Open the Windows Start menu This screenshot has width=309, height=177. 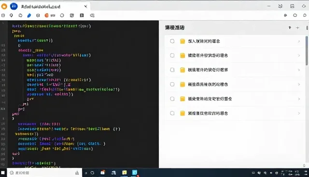pyautogui.click(x=3, y=173)
